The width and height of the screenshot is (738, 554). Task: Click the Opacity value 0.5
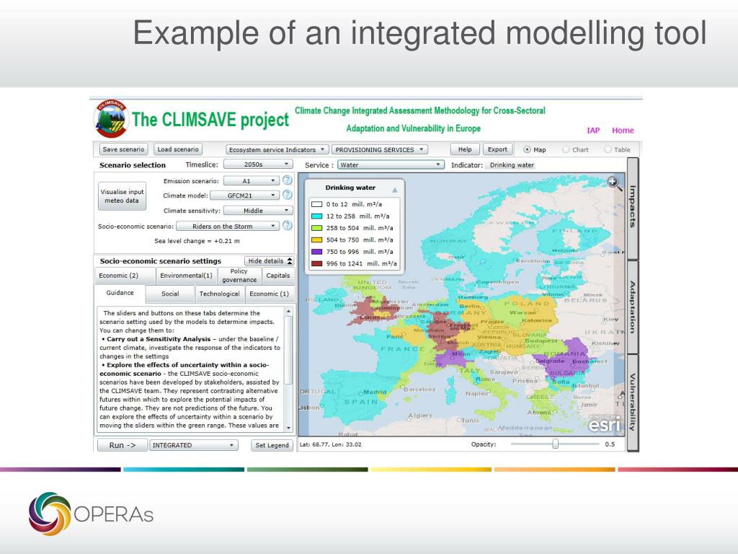[610, 444]
